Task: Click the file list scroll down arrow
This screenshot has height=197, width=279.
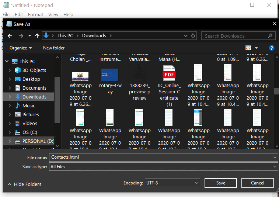Action: [277, 146]
